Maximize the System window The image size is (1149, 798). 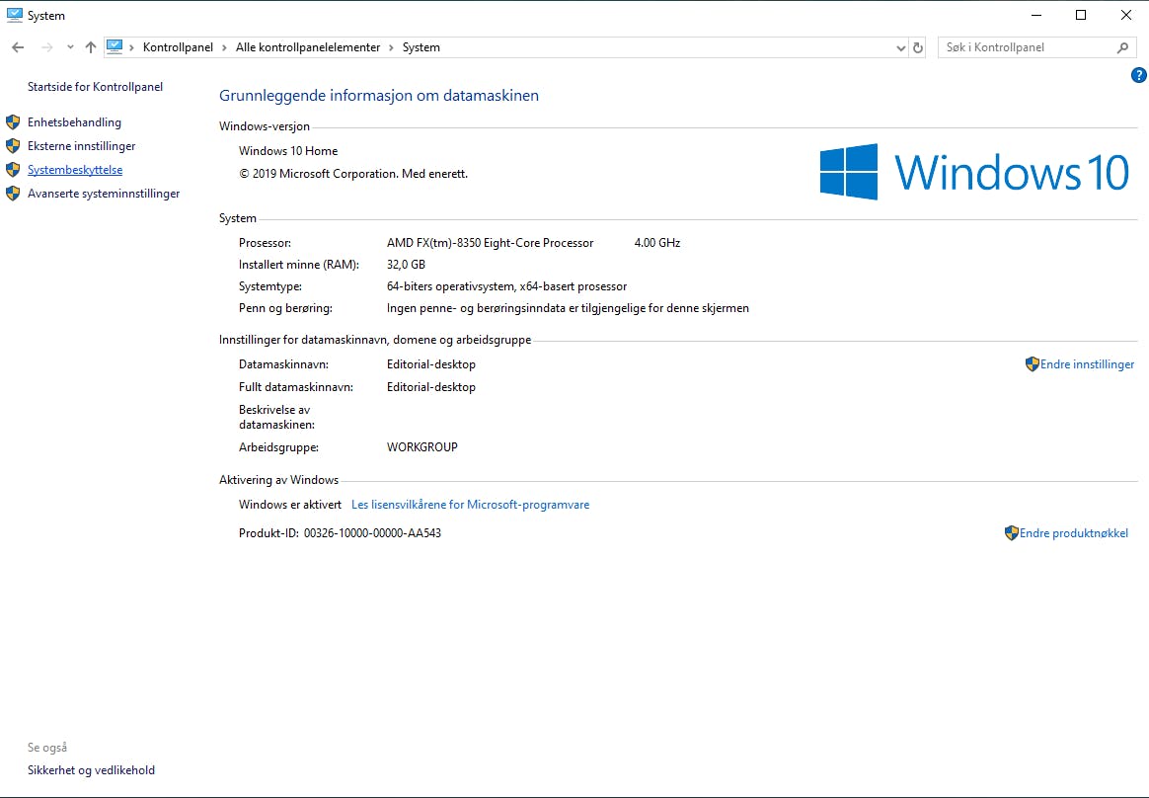(1081, 15)
